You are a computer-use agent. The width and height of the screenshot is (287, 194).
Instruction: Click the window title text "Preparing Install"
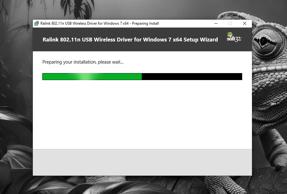[x=145, y=23]
